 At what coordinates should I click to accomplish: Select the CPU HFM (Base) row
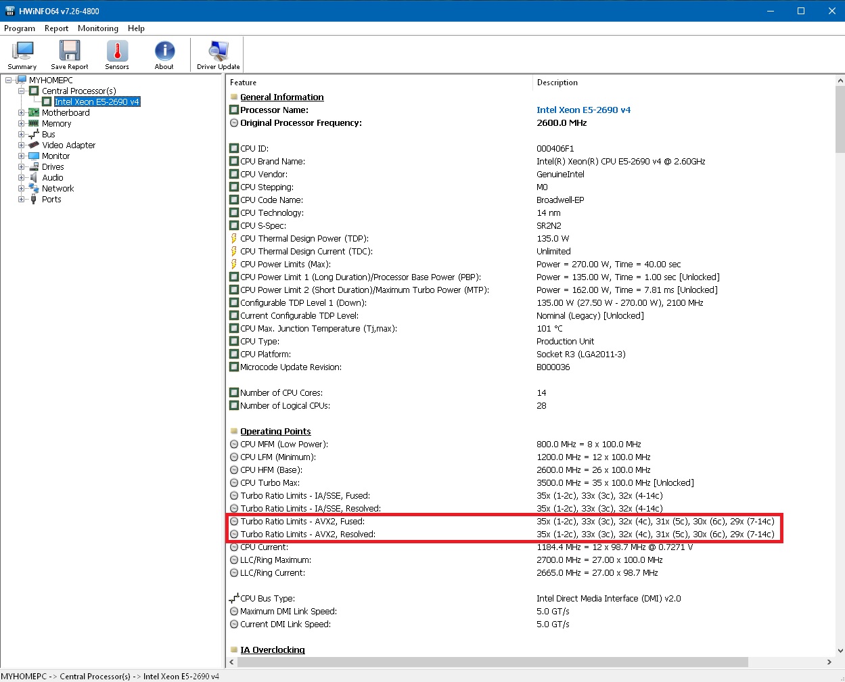coord(531,470)
